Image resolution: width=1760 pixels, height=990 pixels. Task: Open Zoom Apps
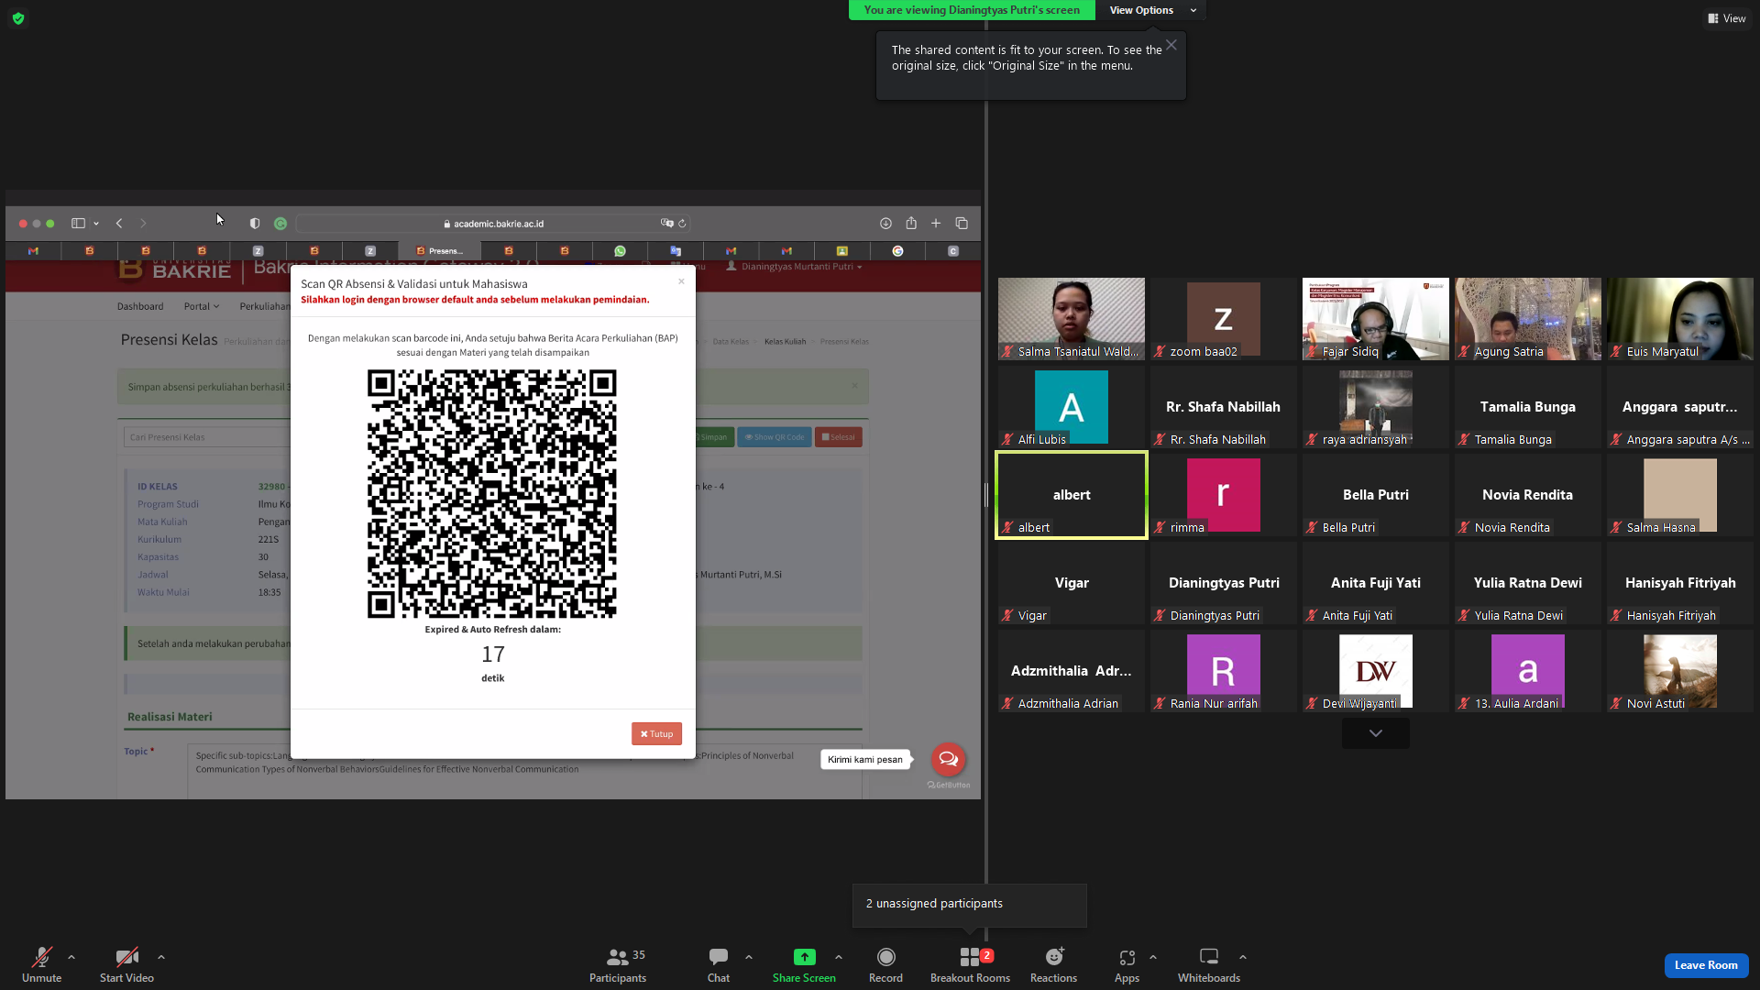(x=1127, y=964)
